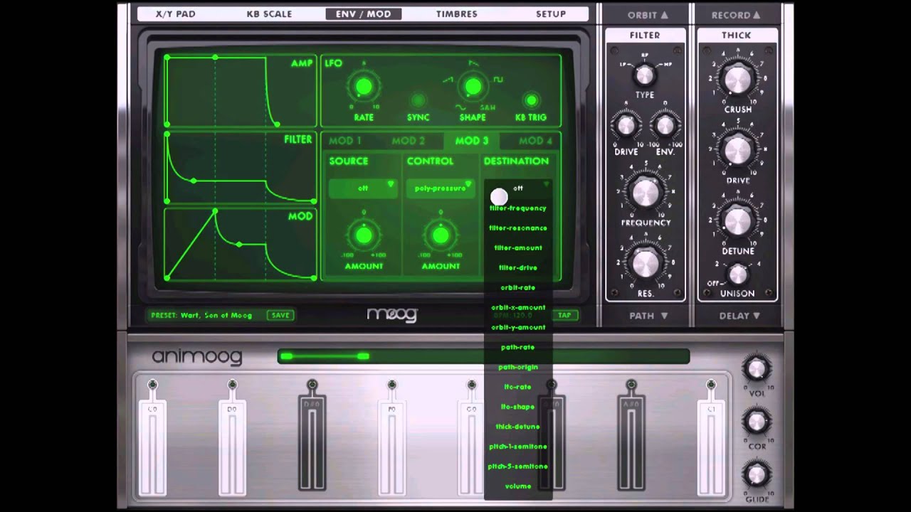This screenshot has height=512, width=911.
Task: Click the FILTER envelope display
Action: tap(240, 168)
